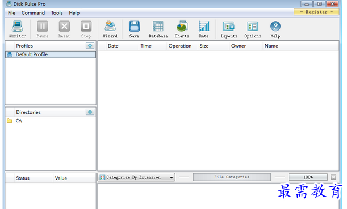Viewport: 347px width, 209px height.
Task: Click the File Categories button
Action: point(232,177)
